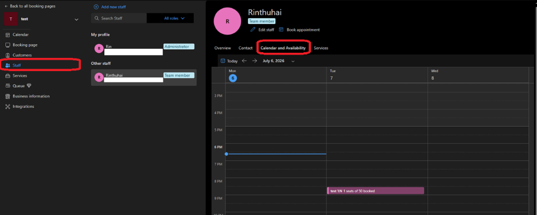Open the Business information icon
Viewport: 537px width, 215px height.
pyautogui.click(x=7, y=96)
